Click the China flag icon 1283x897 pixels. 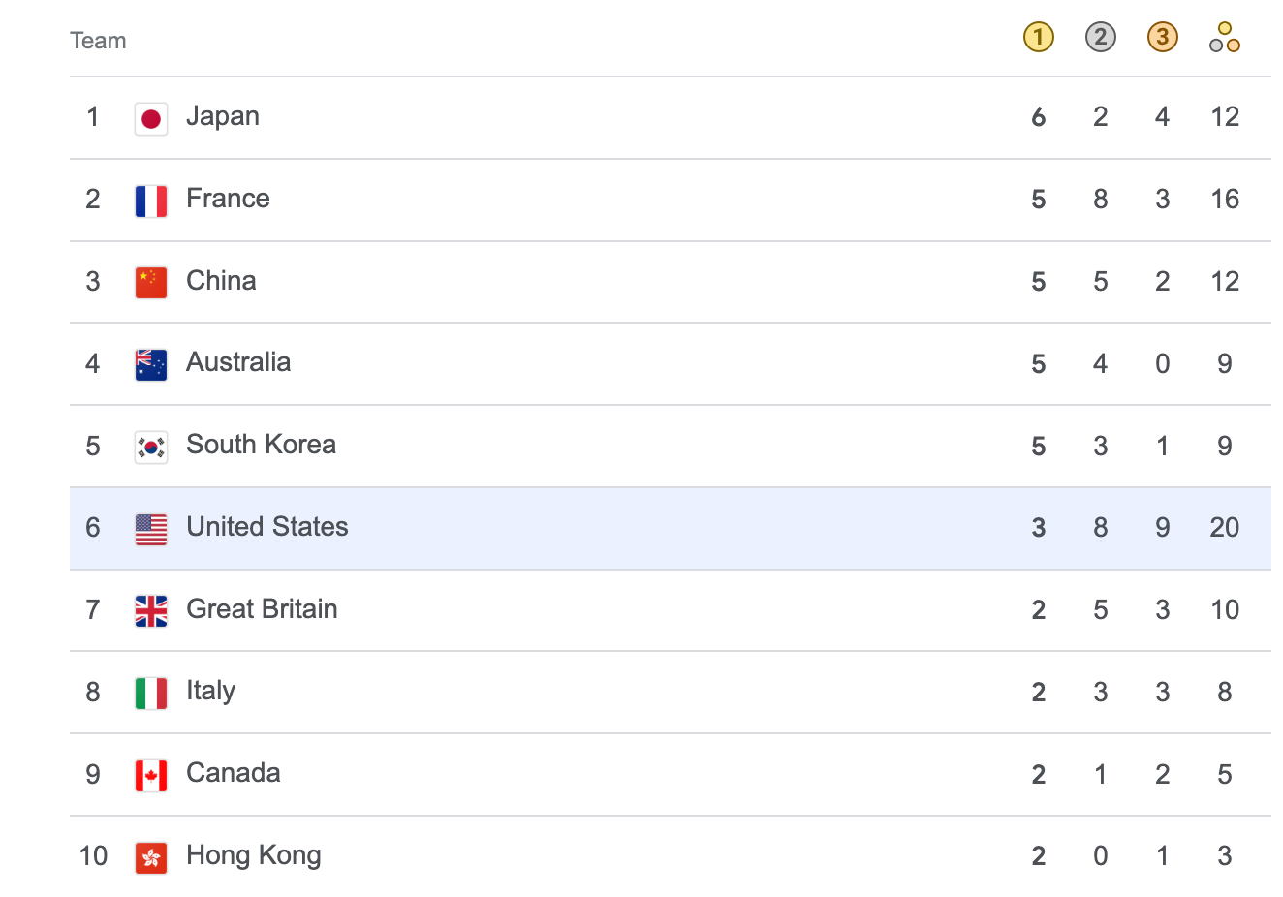click(x=151, y=282)
